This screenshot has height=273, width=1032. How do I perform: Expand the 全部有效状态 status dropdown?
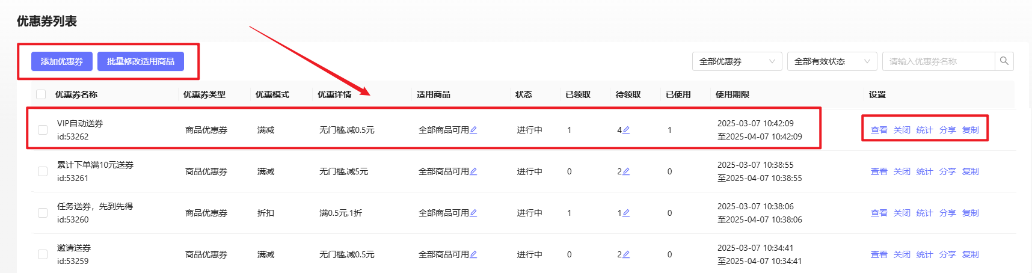(x=832, y=61)
